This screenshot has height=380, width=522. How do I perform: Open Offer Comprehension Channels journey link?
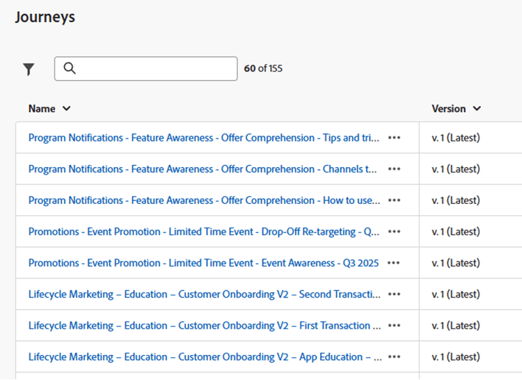point(203,169)
